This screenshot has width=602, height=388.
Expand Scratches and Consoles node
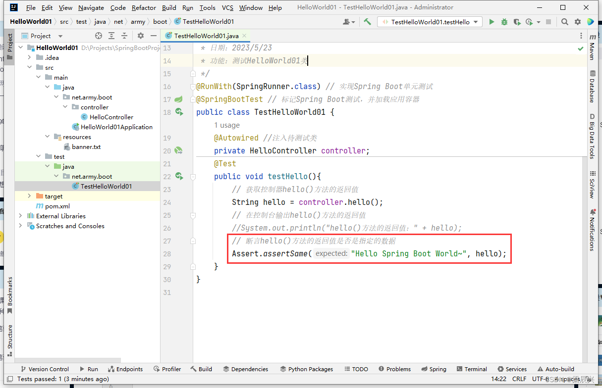(21, 226)
